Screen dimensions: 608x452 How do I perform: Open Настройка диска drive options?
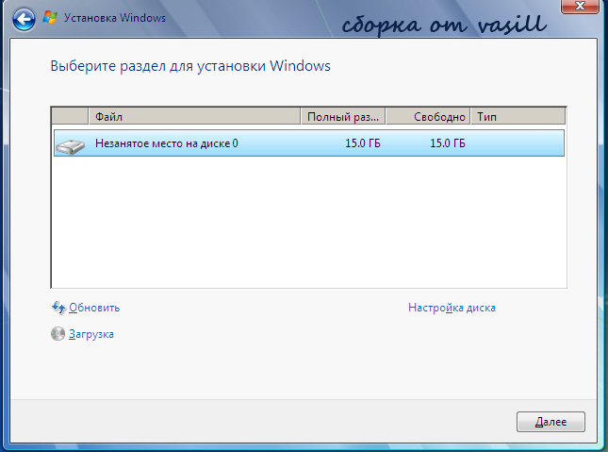click(x=452, y=308)
